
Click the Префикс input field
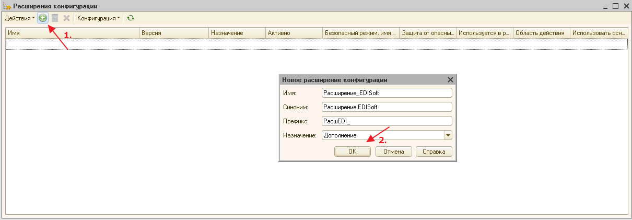click(x=387, y=121)
